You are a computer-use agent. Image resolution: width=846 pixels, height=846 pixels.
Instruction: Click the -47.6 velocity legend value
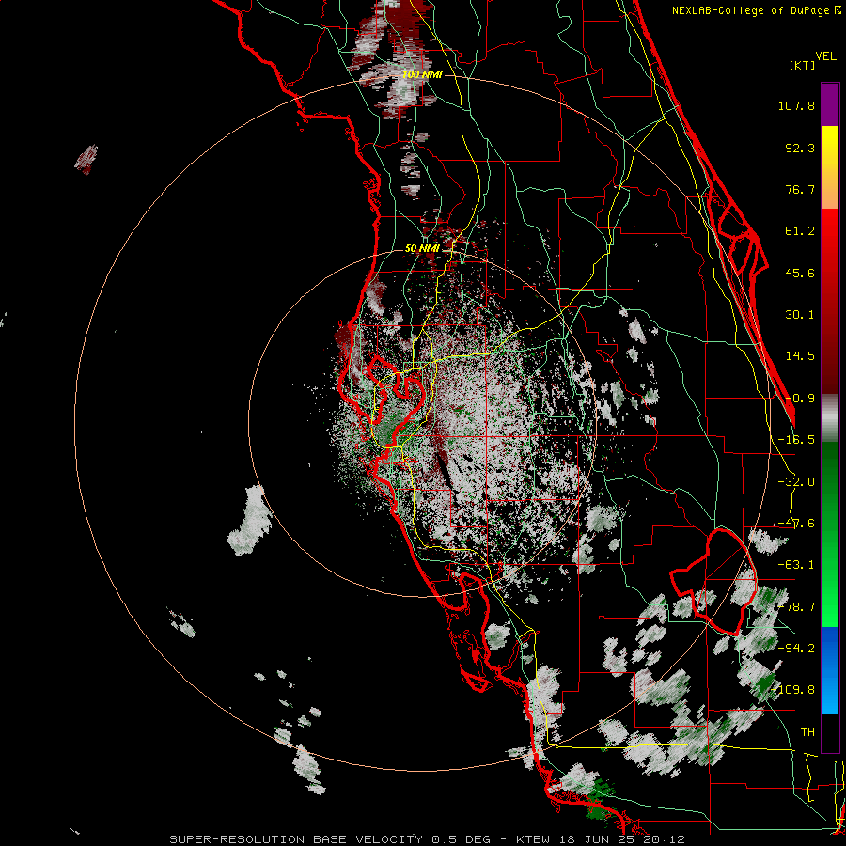(796, 524)
